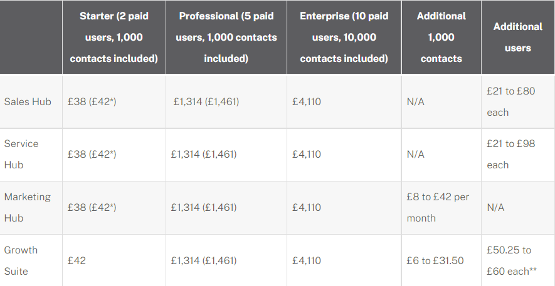Click Growth Suite's £6 to £31.50 cell

coord(435,260)
